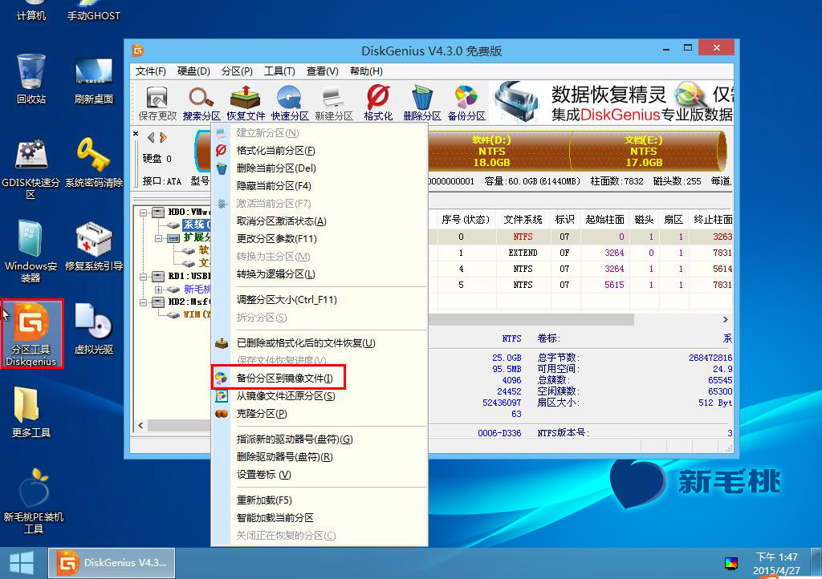
Task: Click the 删除分区 delete partition toolbar icon
Action: [422, 103]
